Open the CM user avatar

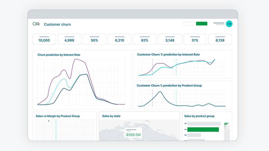pos(229,24)
